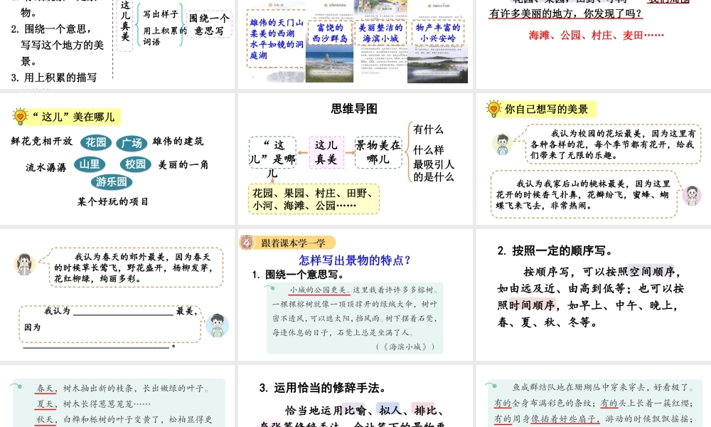The width and height of the screenshot is (711, 427).
Task: Open the slide titled "这儿"美在哪儿
Action: tap(117, 159)
